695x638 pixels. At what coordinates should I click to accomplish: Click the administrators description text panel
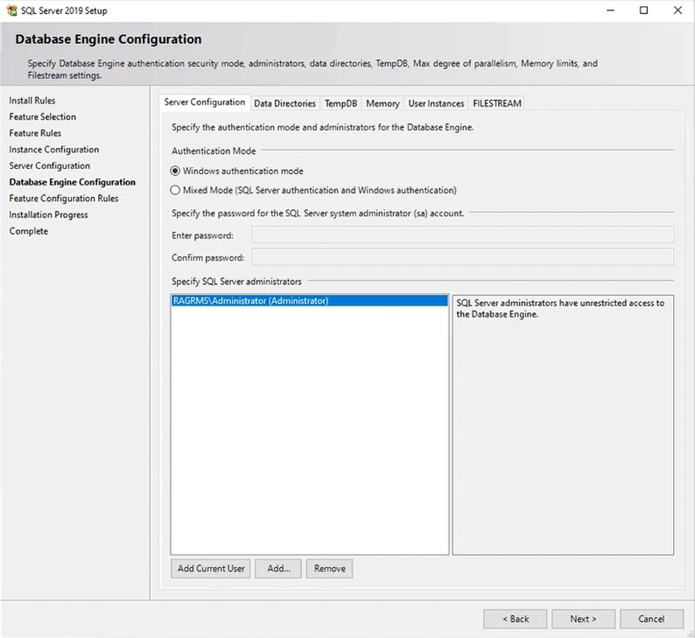click(x=563, y=425)
